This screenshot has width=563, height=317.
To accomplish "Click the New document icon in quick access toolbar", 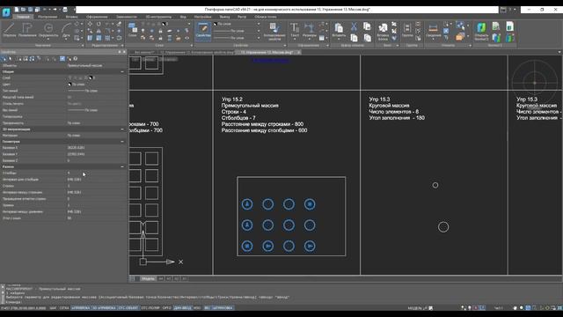I will tap(17, 10).
